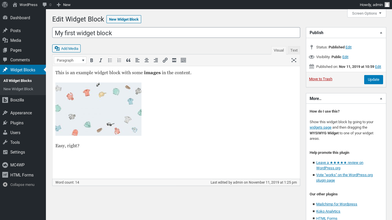Screen dimensions: 392x220
Task: Toggle bold formatting
Action: [x=92, y=60]
